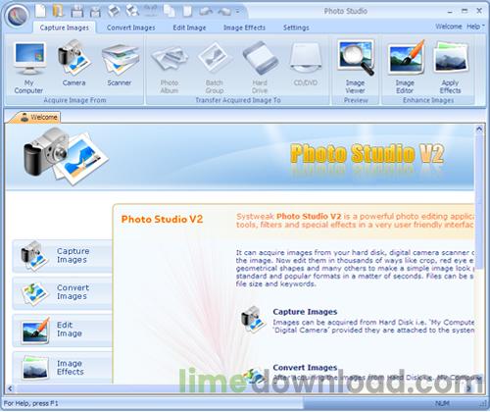490x412 pixels.
Task: Click the Cut scissors icon
Action: [x=151, y=11]
